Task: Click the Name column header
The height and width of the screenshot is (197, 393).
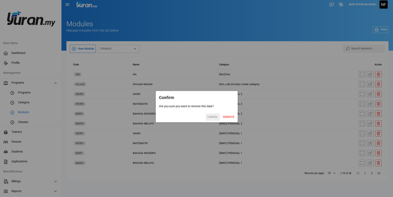Action: (x=136, y=65)
